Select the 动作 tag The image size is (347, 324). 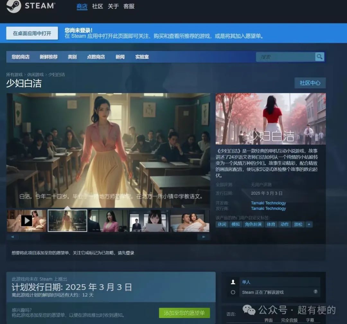click(x=285, y=224)
